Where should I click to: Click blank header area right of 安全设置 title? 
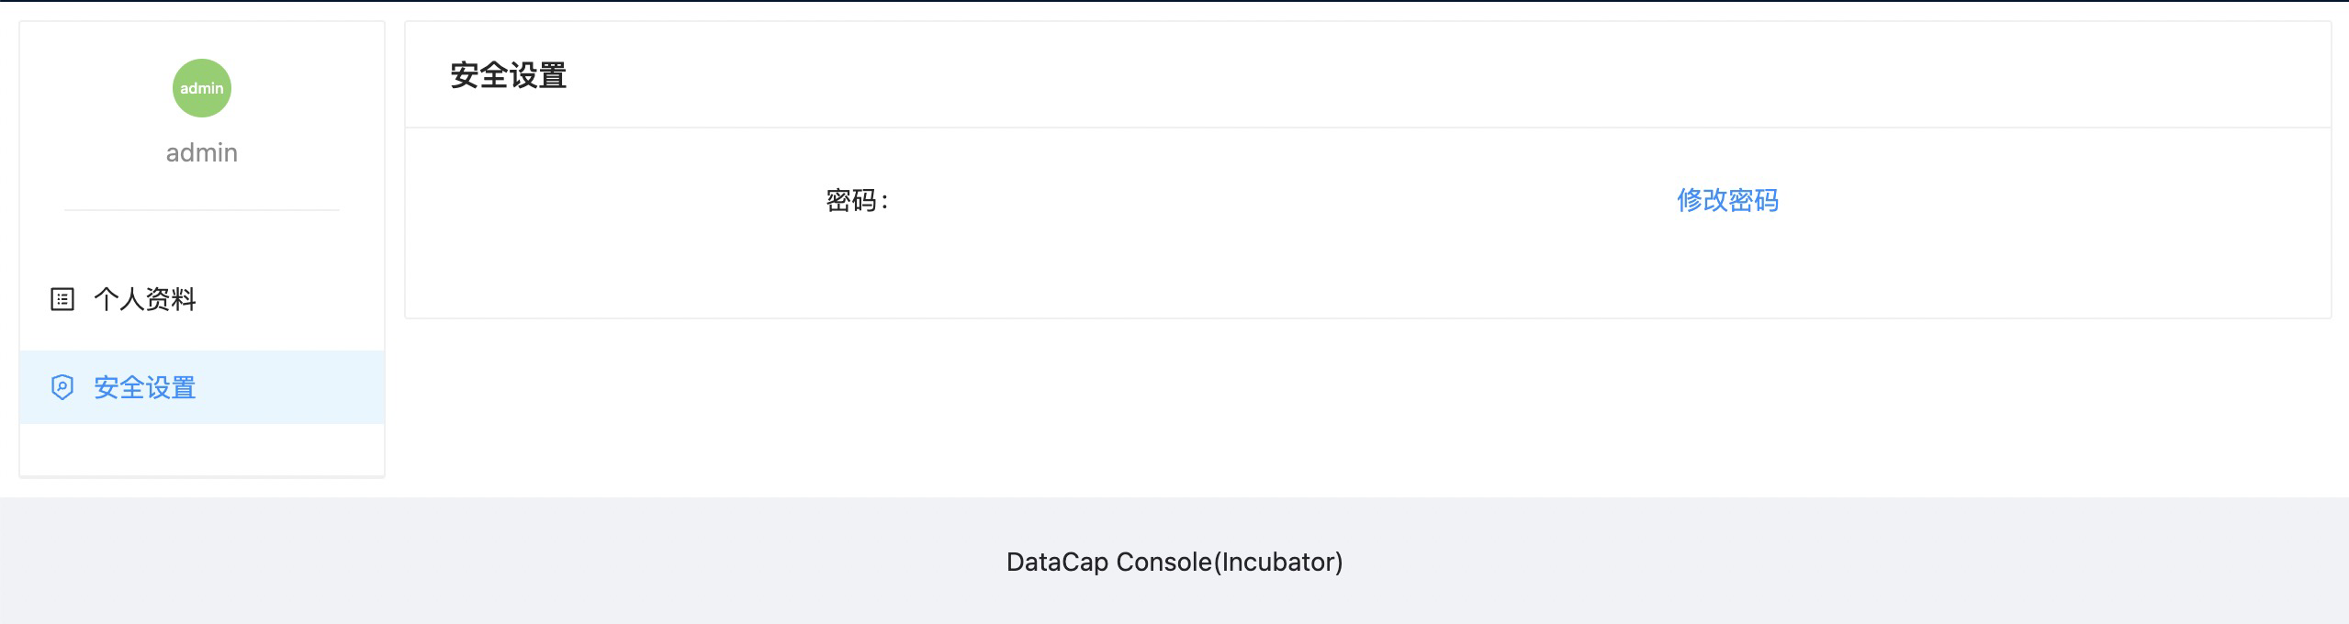(x=1377, y=75)
